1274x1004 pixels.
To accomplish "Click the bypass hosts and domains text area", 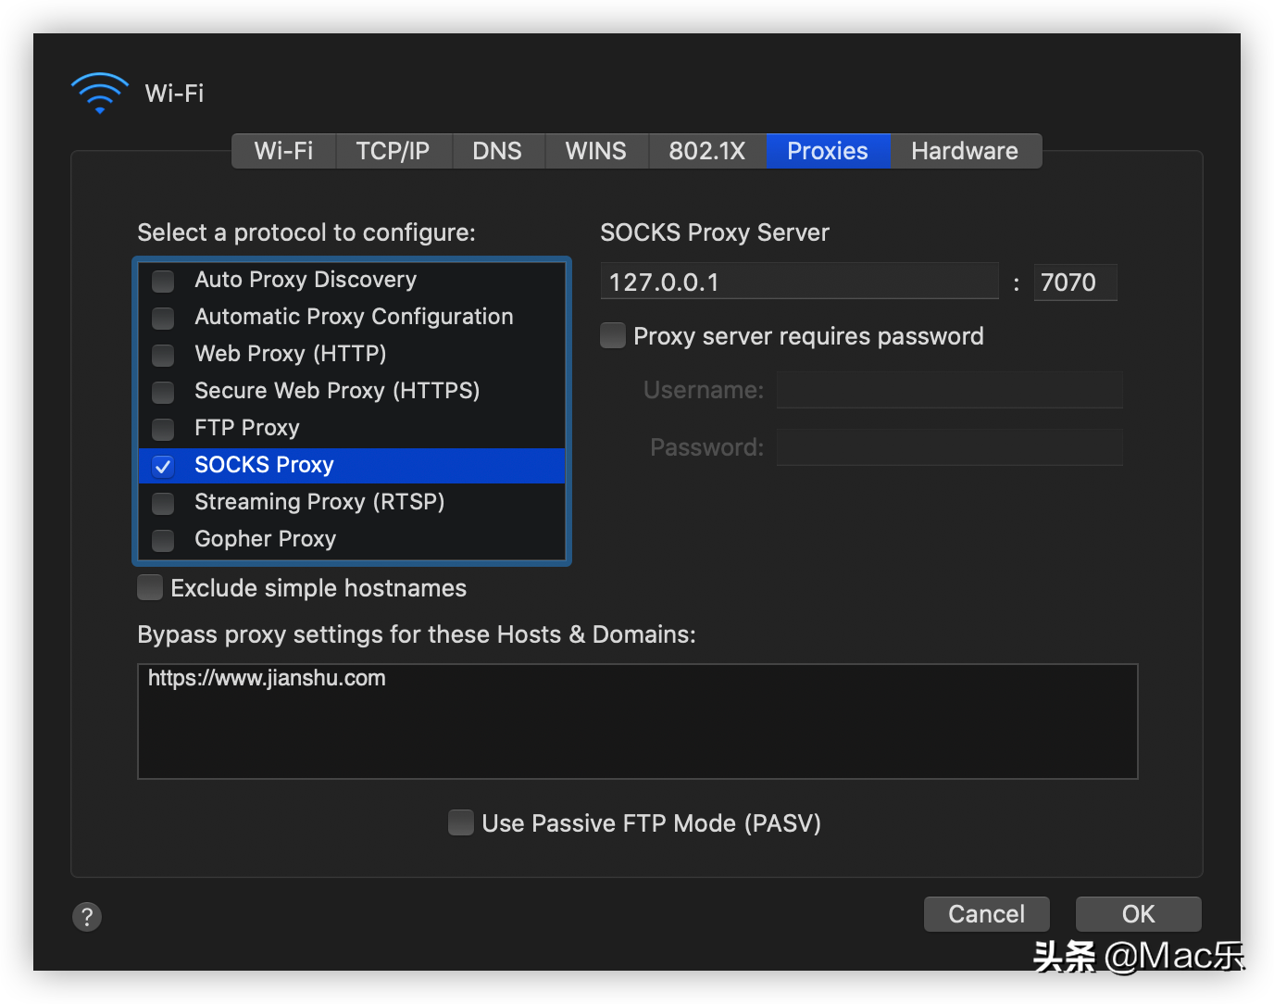I will [638, 722].
